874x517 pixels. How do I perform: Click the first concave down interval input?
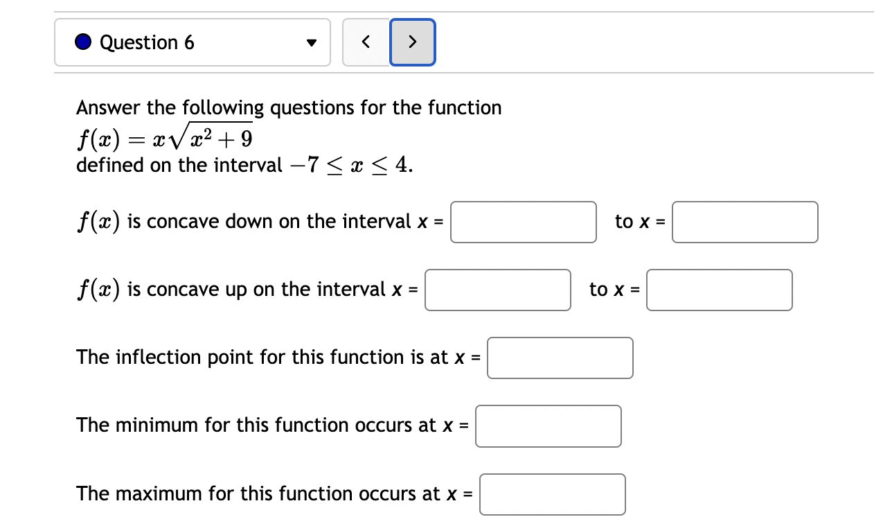pyautogui.click(x=524, y=222)
